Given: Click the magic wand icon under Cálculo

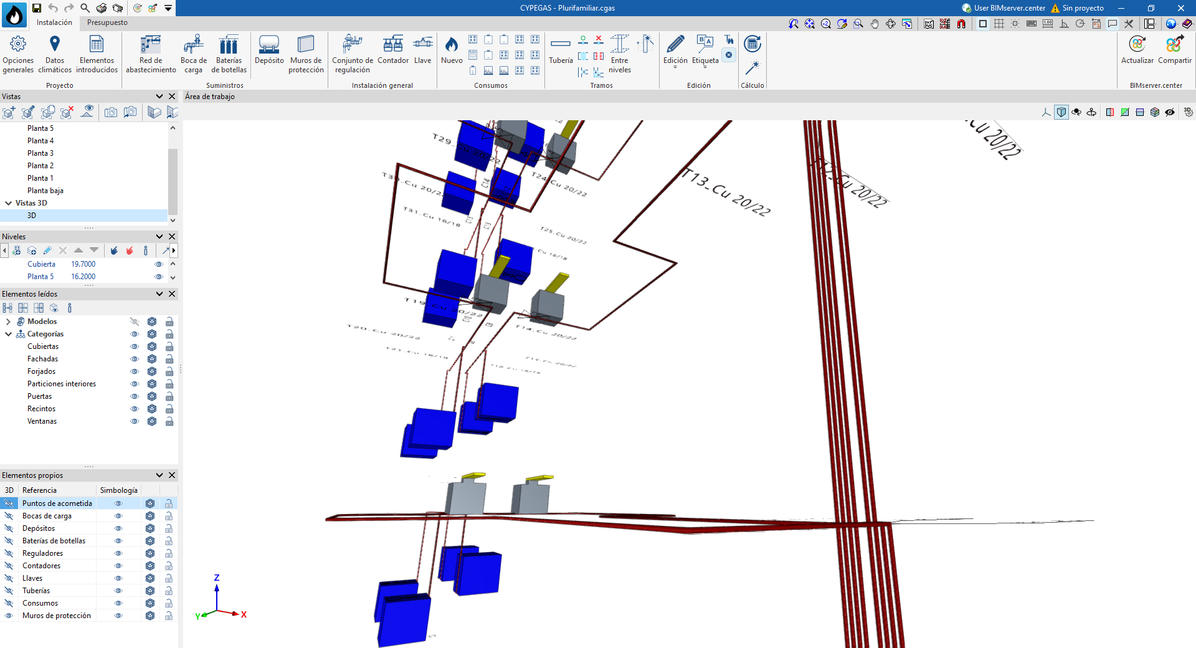Looking at the screenshot, I should point(752,67).
